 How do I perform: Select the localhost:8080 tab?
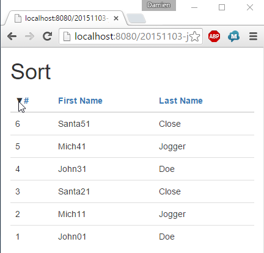[65, 18]
